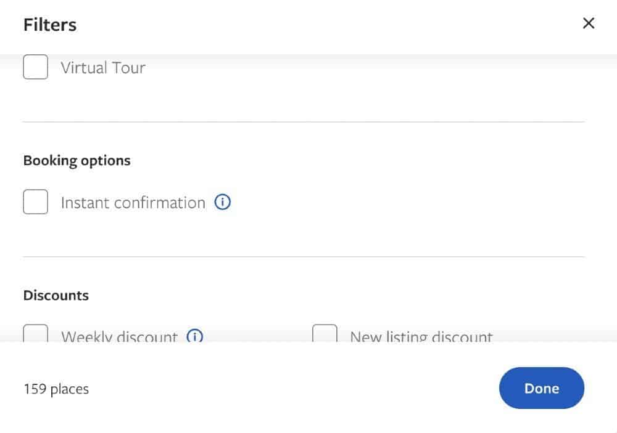Turn on Instant confirmation booking option

coord(35,201)
